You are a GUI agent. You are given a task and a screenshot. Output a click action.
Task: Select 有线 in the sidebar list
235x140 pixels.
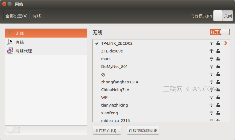[x=20, y=42]
